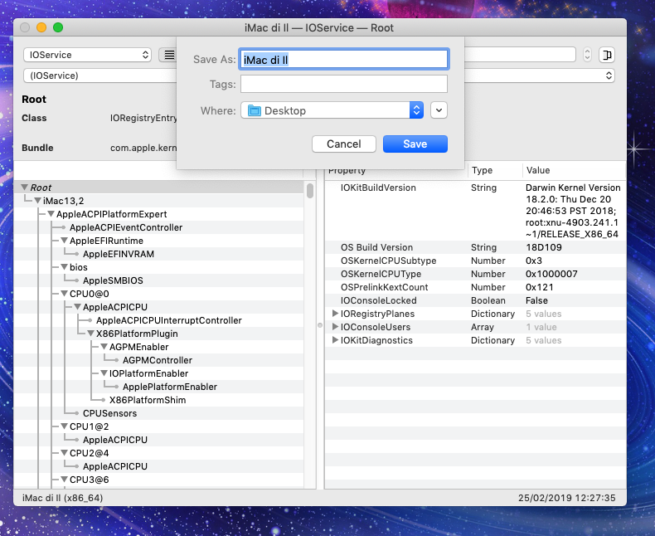Expand the IOConsoleUsers property
Screen dimensions: 655x536
click(x=335, y=327)
